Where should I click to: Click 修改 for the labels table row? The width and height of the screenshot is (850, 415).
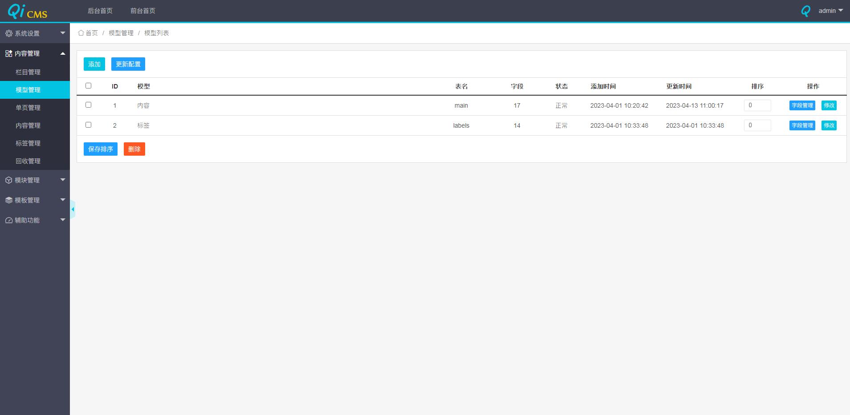click(829, 125)
